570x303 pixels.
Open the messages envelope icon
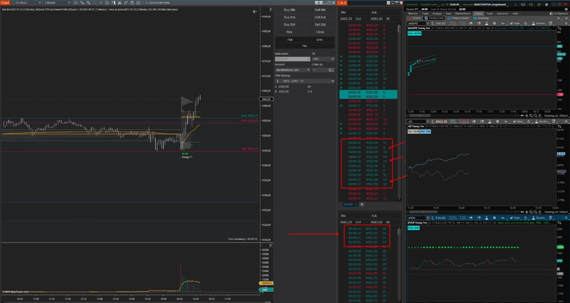523,4
